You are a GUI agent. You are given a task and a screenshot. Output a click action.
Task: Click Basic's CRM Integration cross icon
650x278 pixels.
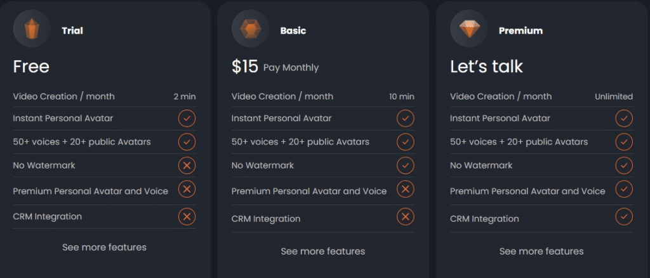pyautogui.click(x=406, y=217)
